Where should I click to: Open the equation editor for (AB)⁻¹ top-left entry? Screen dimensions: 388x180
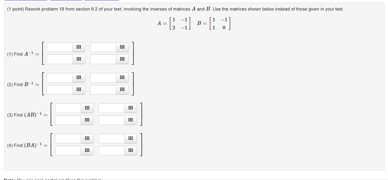[87, 108]
